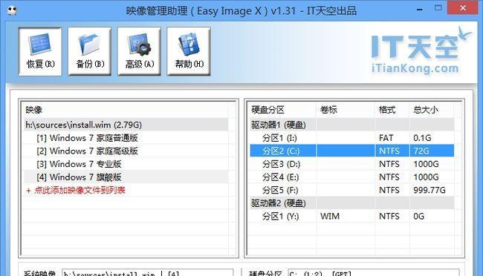Select the 驱动器2 (硬盘) group row
483x276 pixels.
351,203
